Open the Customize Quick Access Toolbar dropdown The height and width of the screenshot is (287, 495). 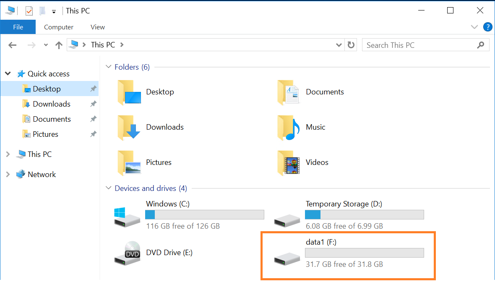[54, 12]
